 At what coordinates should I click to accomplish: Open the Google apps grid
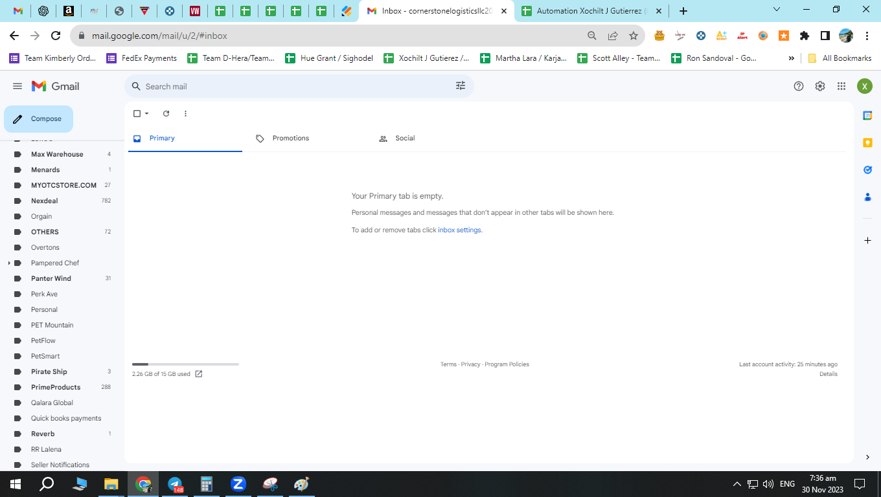841,86
